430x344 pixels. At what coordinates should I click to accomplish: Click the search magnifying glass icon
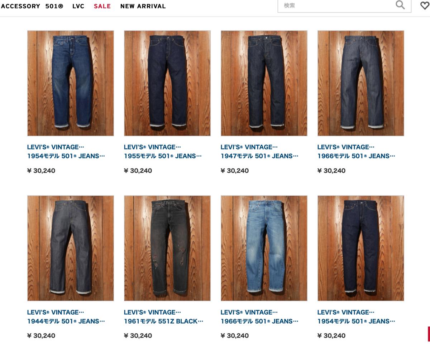pyautogui.click(x=400, y=5)
